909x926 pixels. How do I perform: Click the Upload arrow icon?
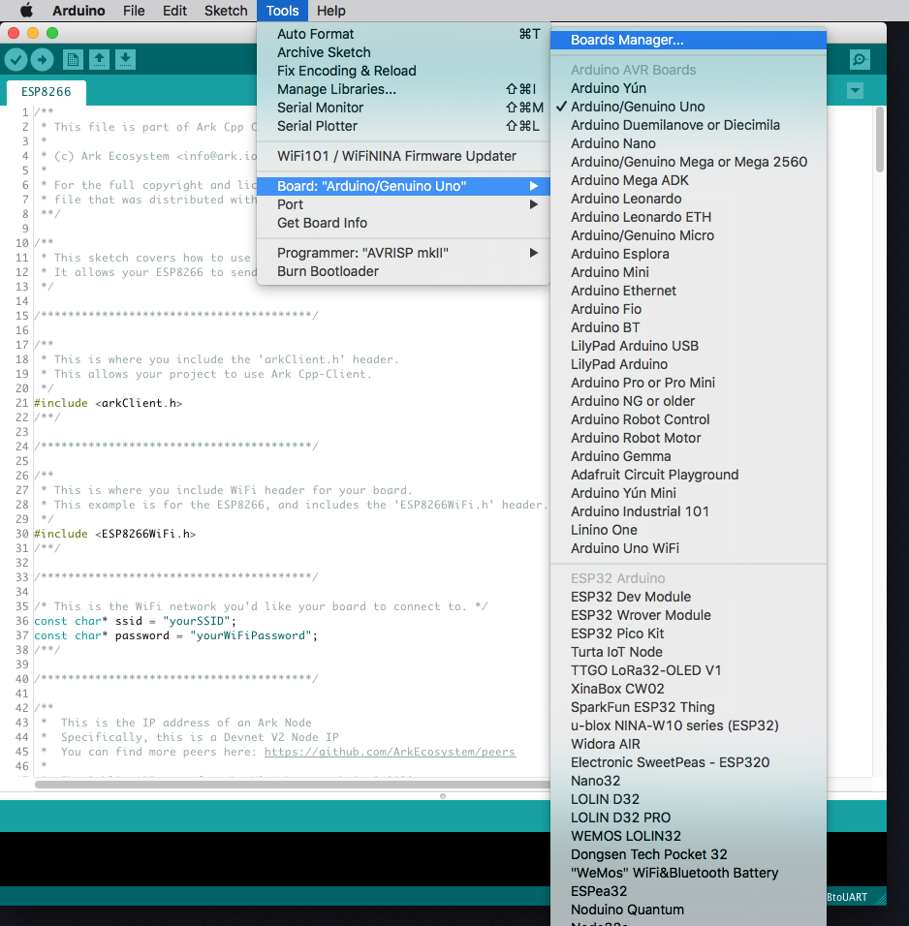(x=43, y=60)
